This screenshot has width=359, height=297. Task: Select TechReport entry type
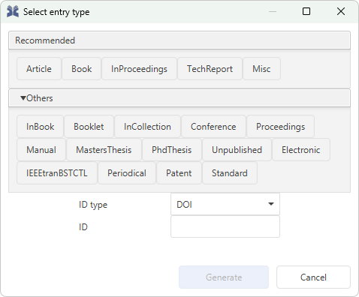tap(210, 69)
